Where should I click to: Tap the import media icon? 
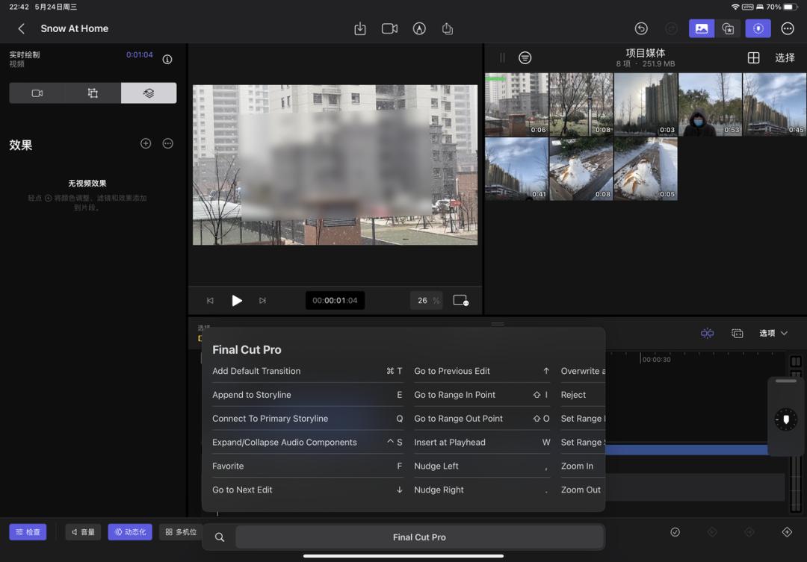click(360, 28)
